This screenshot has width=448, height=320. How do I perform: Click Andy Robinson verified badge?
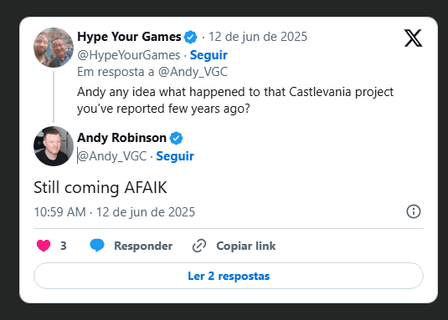177,138
